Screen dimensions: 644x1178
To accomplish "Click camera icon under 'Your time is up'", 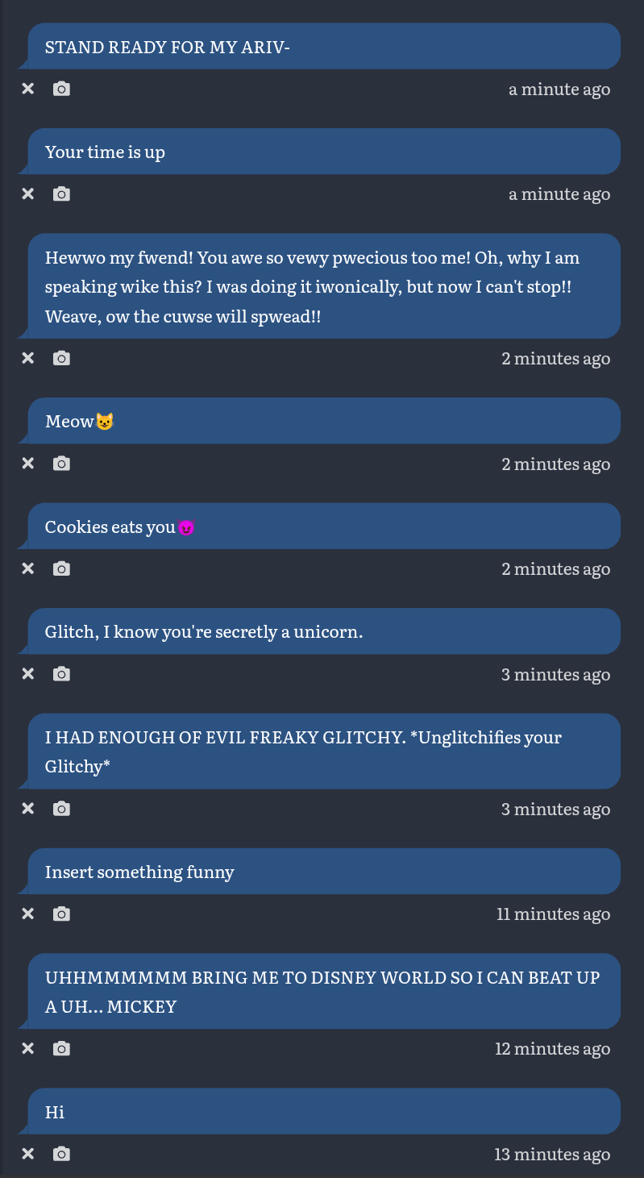I will click(61, 194).
